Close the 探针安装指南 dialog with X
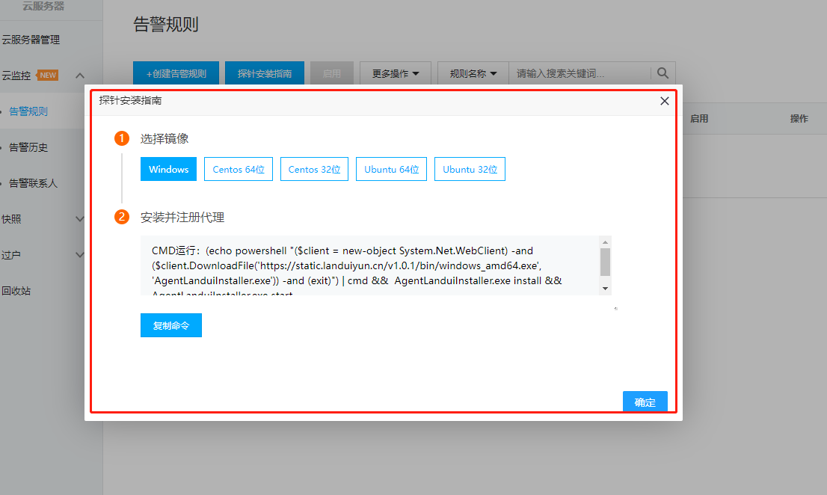The width and height of the screenshot is (827, 495). 664,101
